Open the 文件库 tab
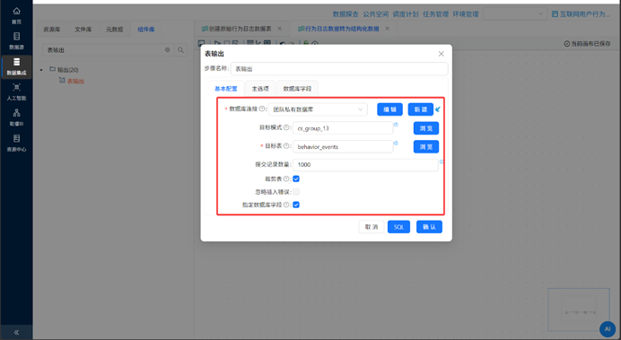Viewport: 621px width, 340px height. (83, 30)
